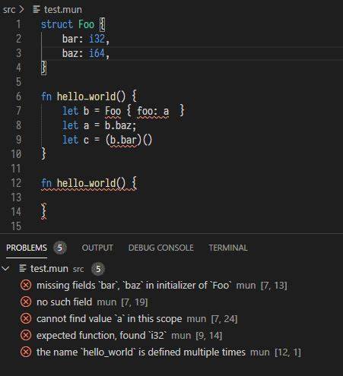Click line number 15 in the gutter
Image resolution: width=343 pixels, height=376 pixels.
pyautogui.click(x=16, y=226)
